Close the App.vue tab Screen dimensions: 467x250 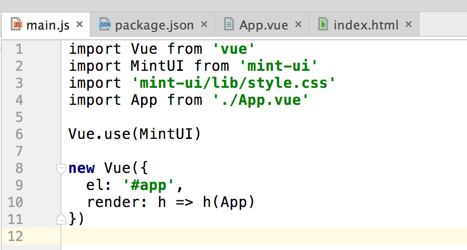[298, 24]
